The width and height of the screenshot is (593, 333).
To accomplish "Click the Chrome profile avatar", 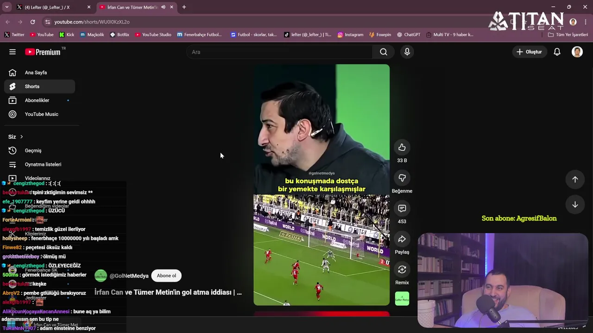I will [x=573, y=22].
